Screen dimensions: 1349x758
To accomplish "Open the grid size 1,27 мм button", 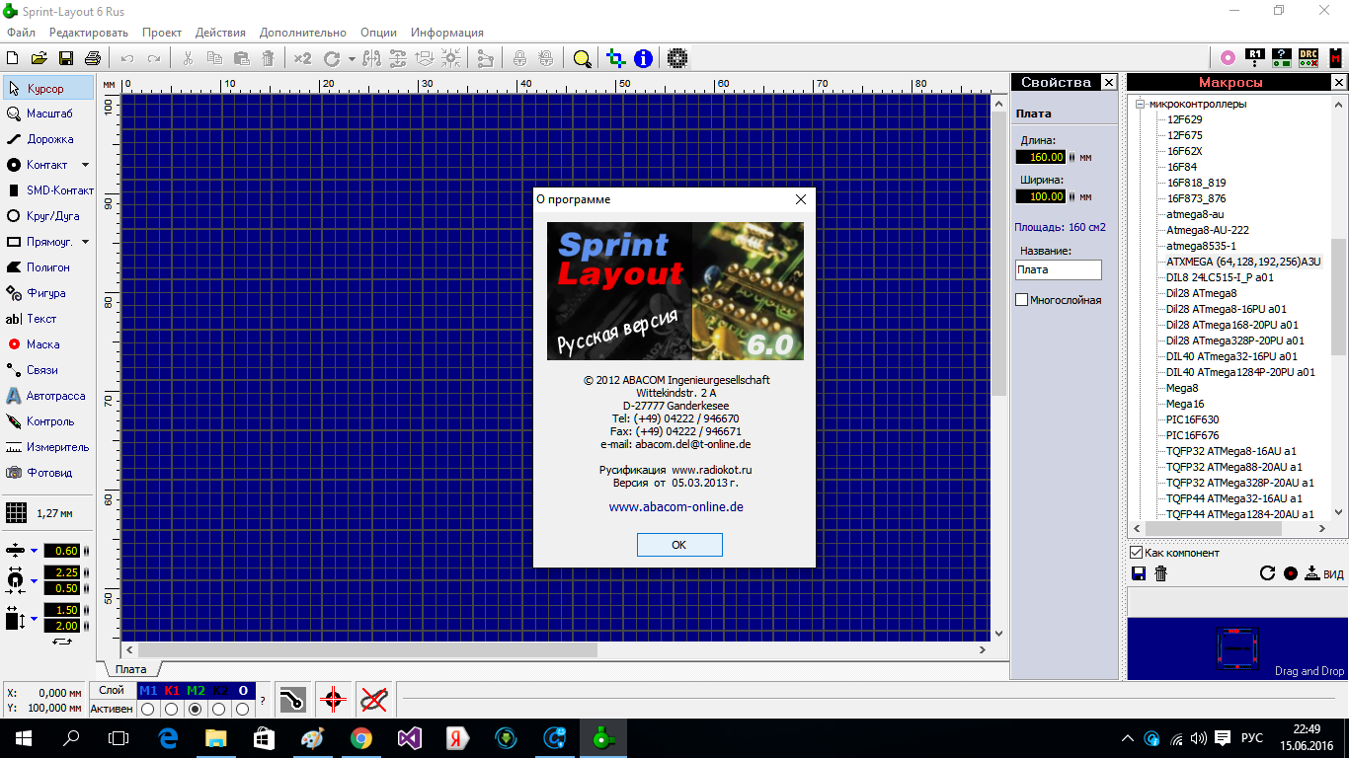I will pyautogui.click(x=40, y=513).
